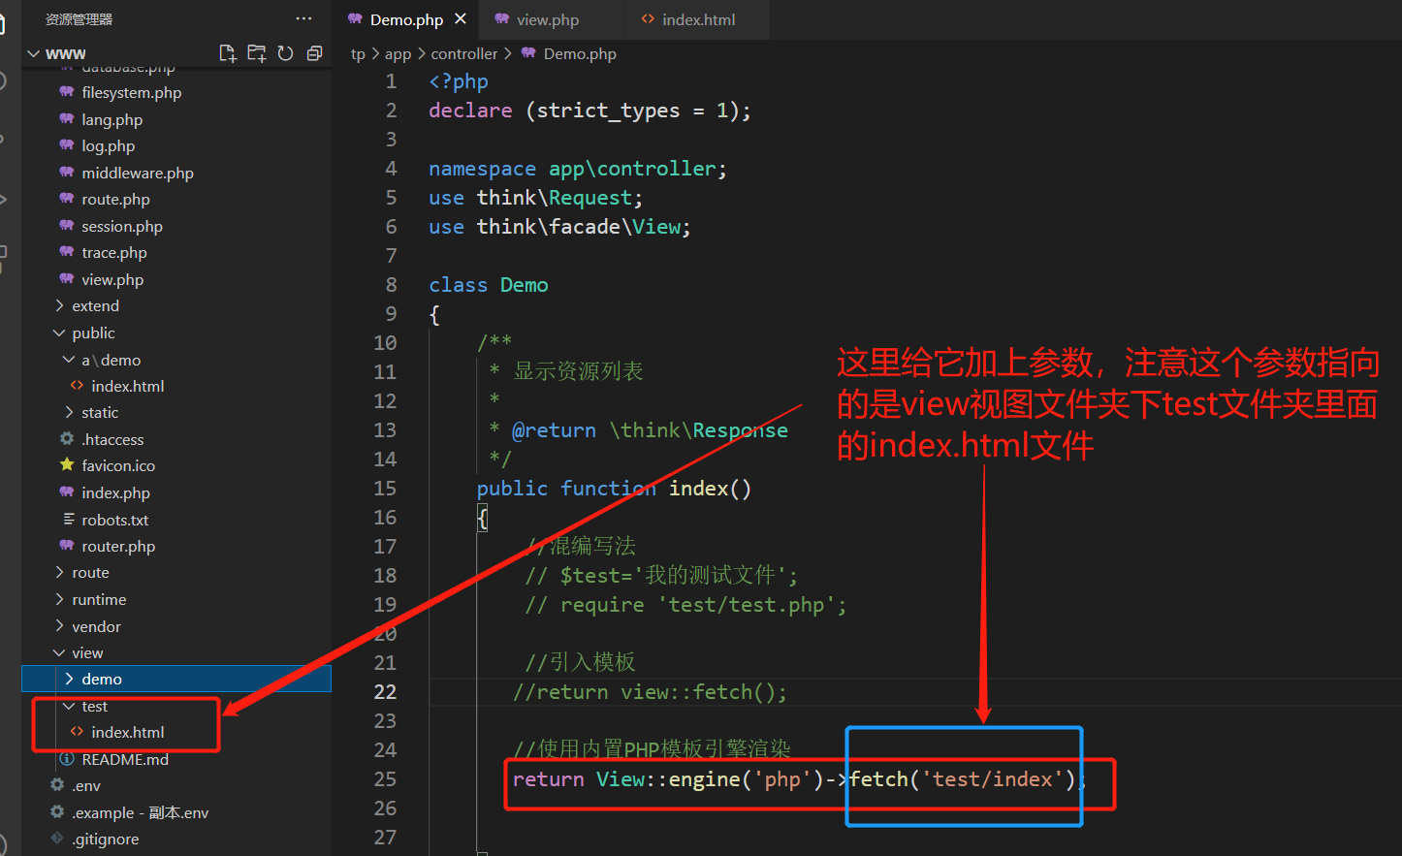Refresh the explorer file tree
The image size is (1402, 856).
[285, 53]
